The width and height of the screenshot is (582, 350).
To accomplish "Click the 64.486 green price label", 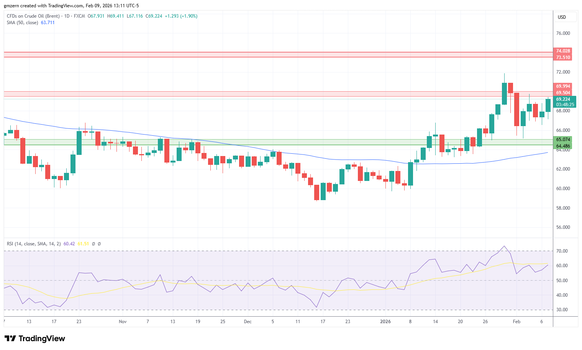I will (x=563, y=146).
